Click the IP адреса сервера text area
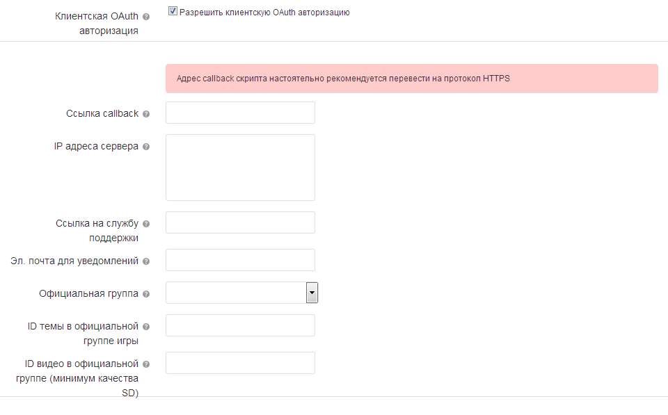Screen dimensions: 668x415 [240, 168]
